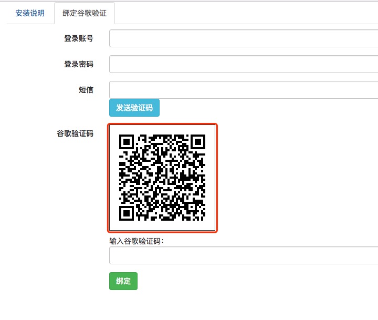This screenshot has width=378, height=320.
Task: Switch to the 安装说明 tab
Action: (x=30, y=13)
